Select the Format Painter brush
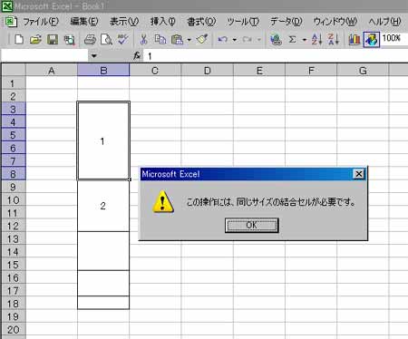 coord(202,39)
